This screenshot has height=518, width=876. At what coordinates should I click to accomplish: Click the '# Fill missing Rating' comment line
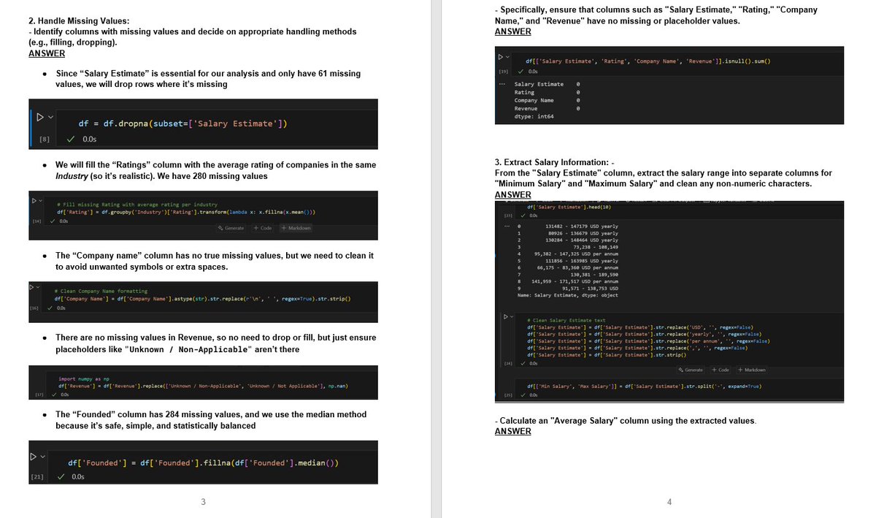pyautogui.click(x=137, y=205)
